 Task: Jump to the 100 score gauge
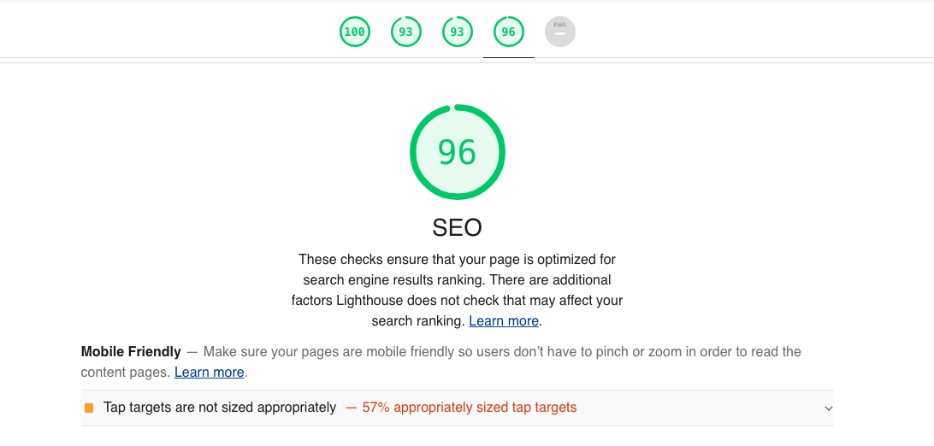pyautogui.click(x=354, y=32)
